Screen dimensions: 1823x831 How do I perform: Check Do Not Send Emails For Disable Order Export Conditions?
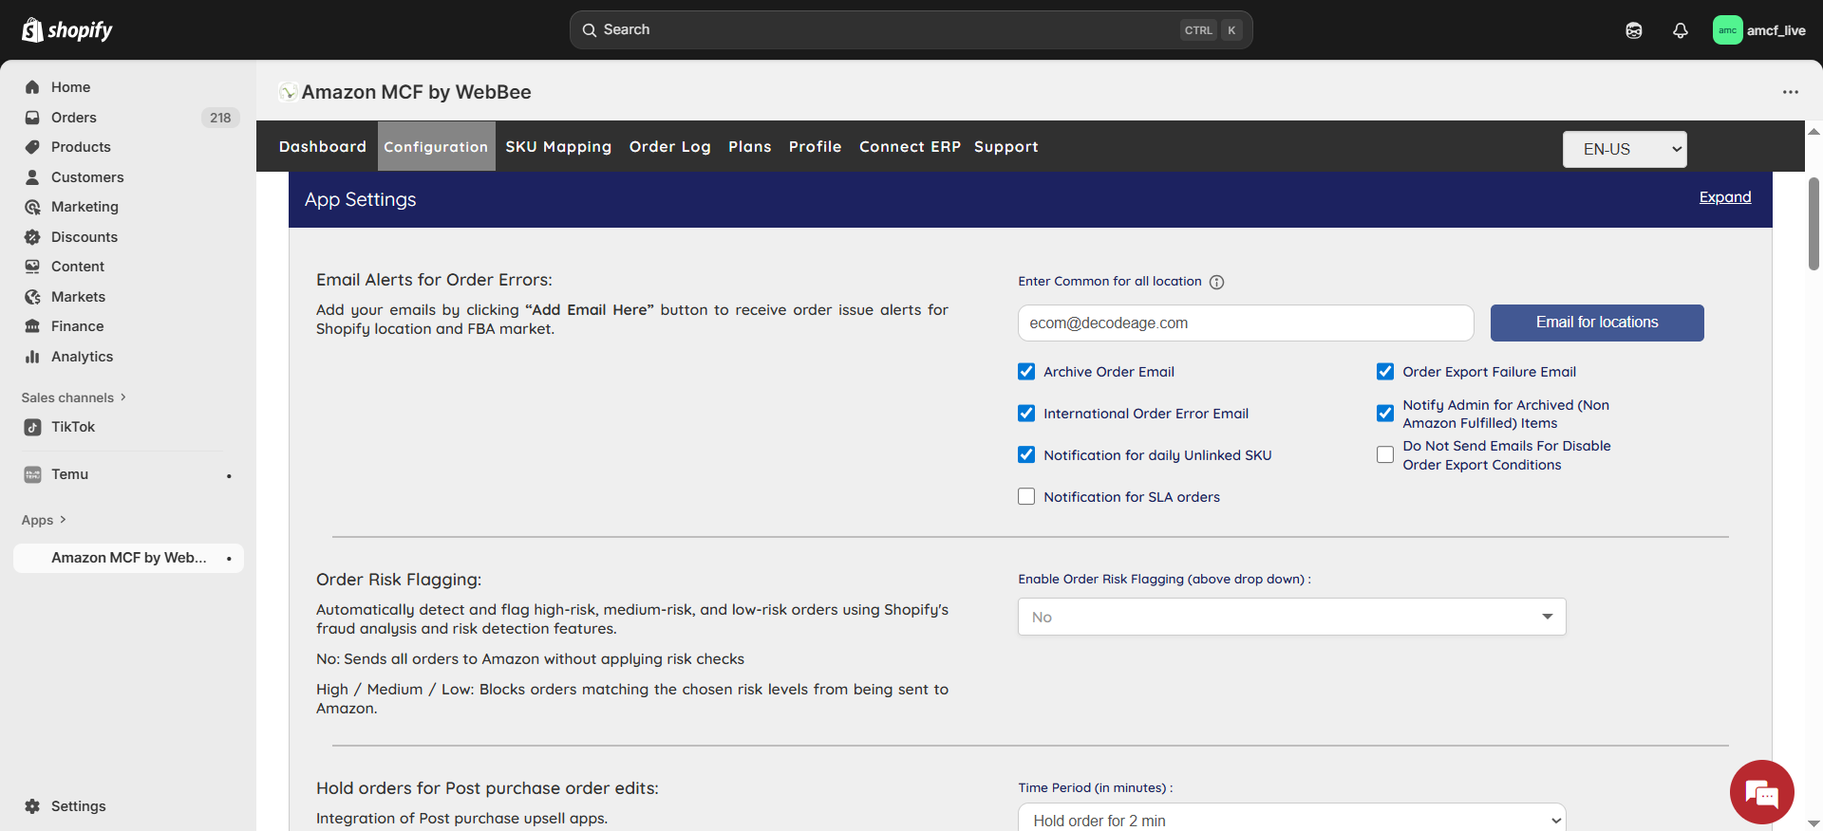[x=1385, y=455]
